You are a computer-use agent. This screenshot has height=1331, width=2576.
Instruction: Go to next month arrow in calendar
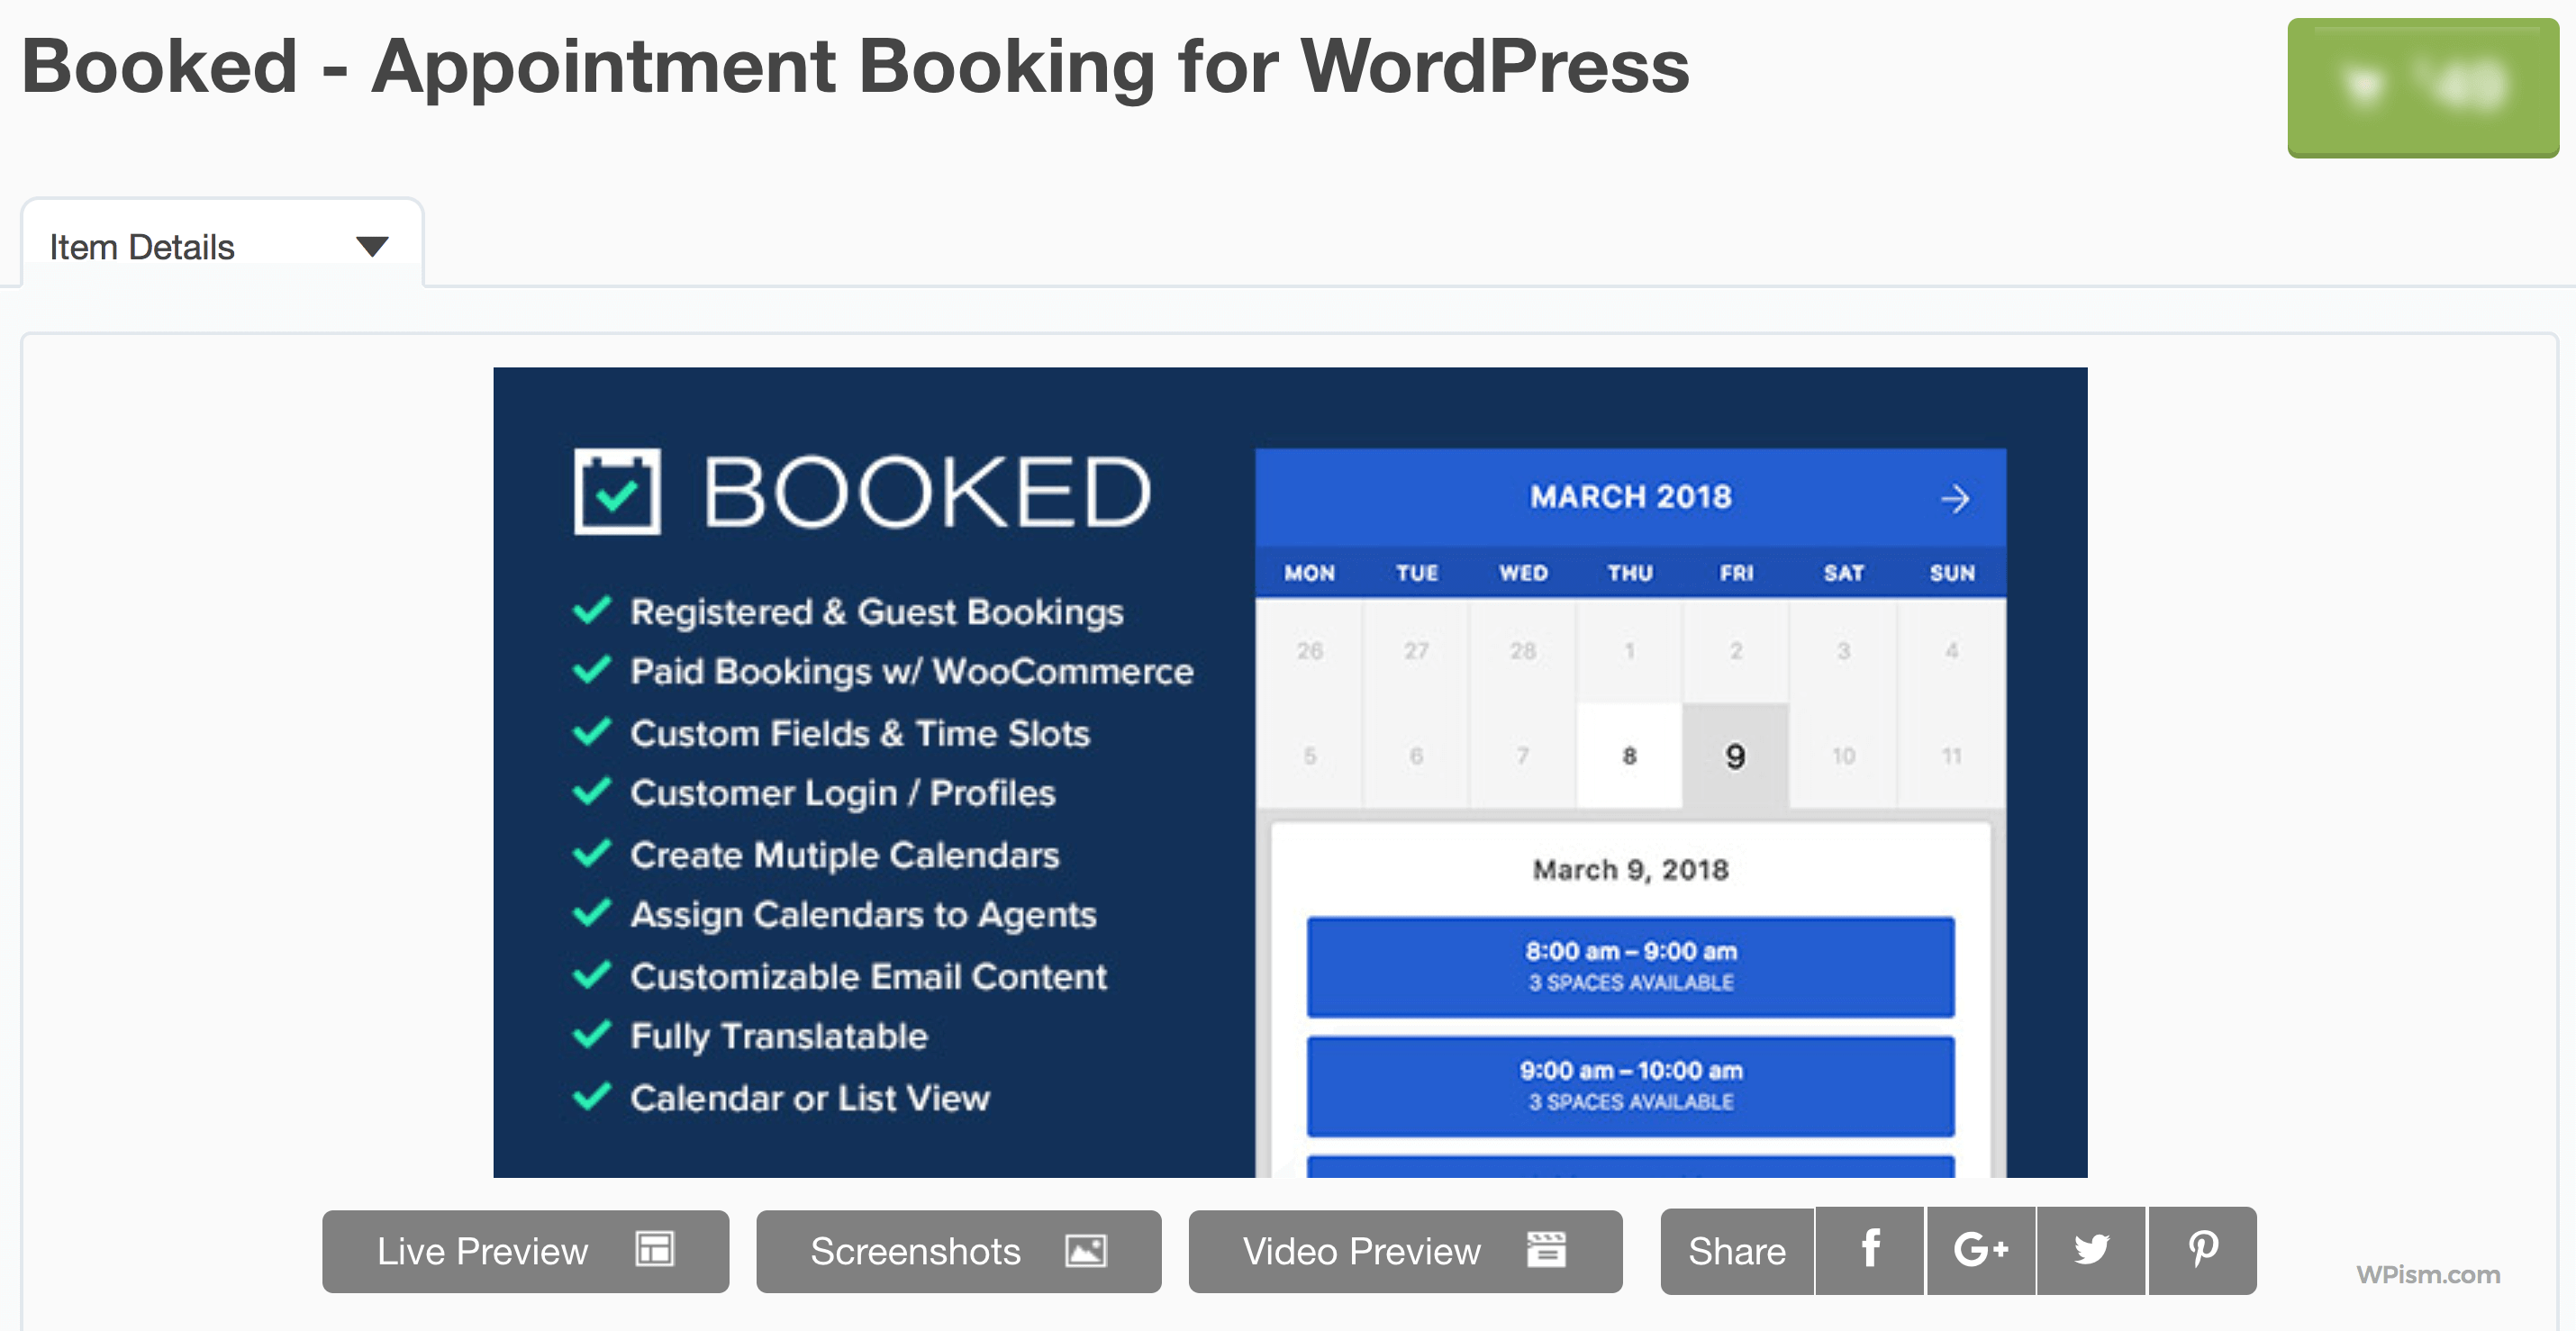coord(1954,498)
